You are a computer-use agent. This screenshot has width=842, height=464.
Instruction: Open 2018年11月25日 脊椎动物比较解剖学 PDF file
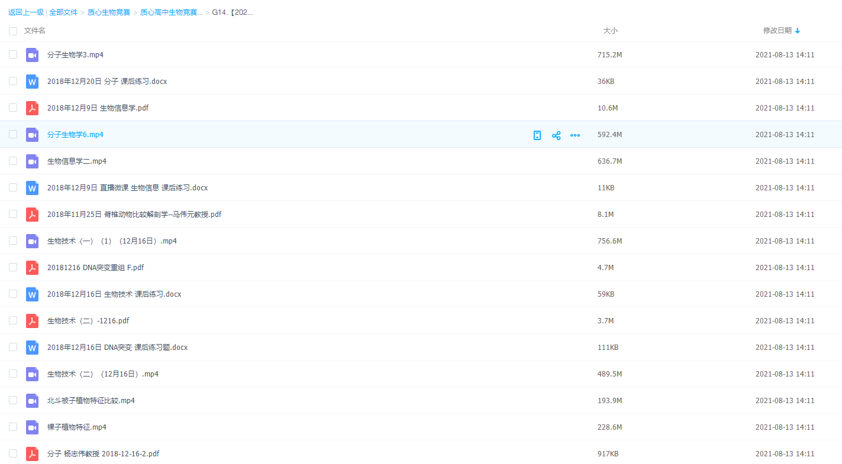tap(134, 215)
